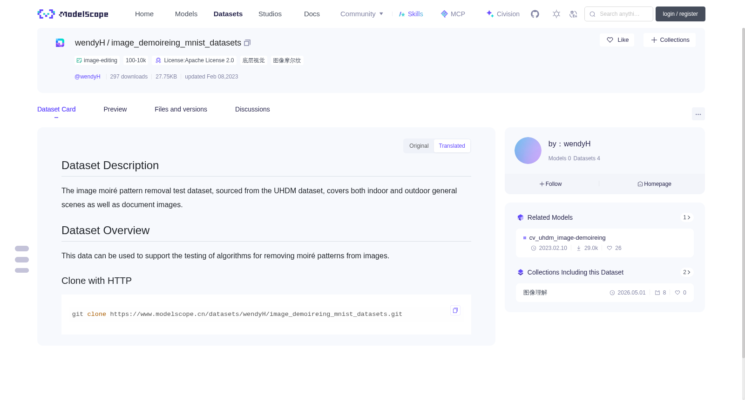
Task: Click the 'Dataset Overview' heading
Action: pyautogui.click(x=106, y=230)
